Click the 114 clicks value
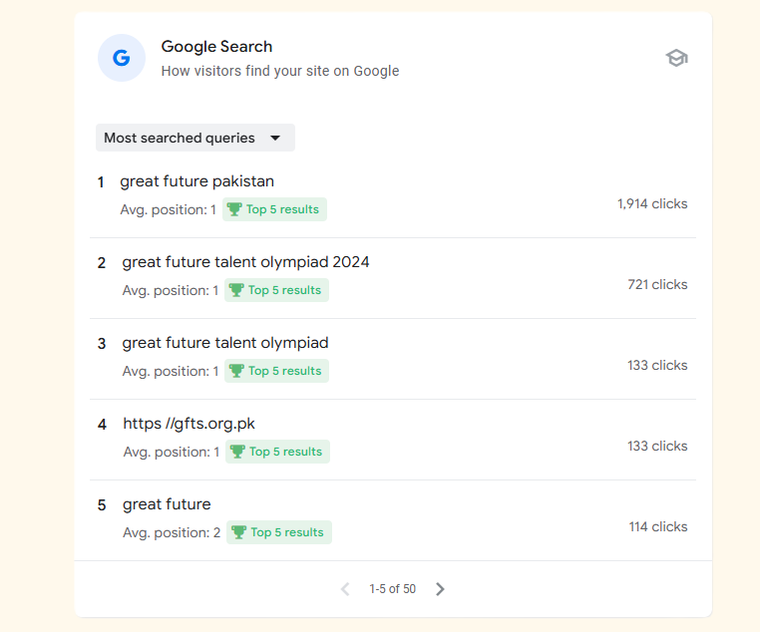Screen dimensions: 760x632 [657, 526]
